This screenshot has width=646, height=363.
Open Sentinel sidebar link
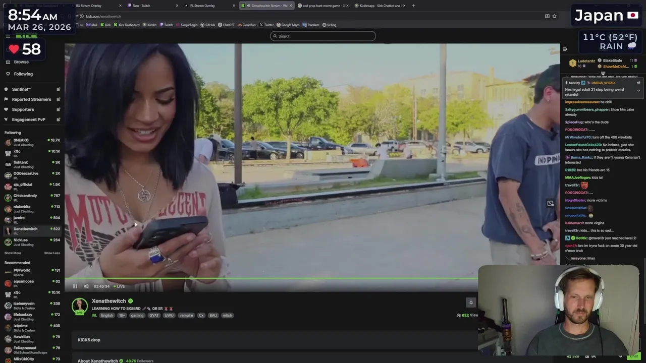coord(21,89)
